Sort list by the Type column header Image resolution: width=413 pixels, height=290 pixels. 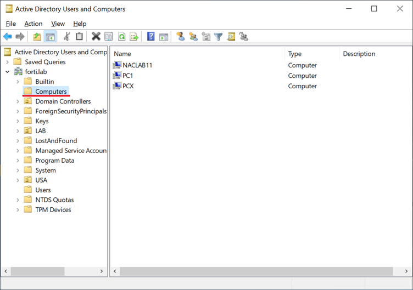pyautogui.click(x=295, y=54)
